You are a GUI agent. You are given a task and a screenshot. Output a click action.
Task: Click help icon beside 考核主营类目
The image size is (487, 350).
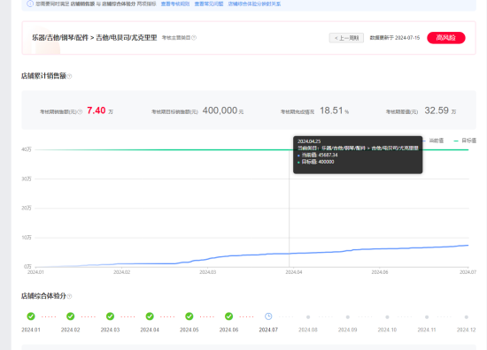pyautogui.click(x=194, y=38)
